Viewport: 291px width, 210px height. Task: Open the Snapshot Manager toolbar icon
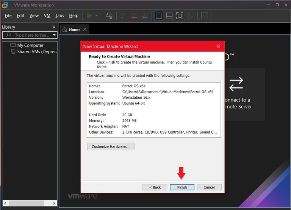145,16
